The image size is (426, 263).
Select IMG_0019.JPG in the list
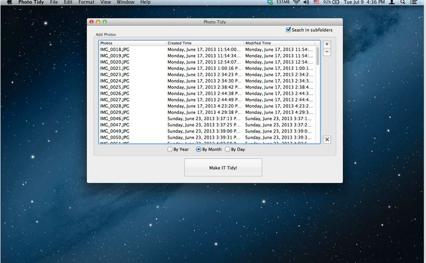(x=115, y=56)
